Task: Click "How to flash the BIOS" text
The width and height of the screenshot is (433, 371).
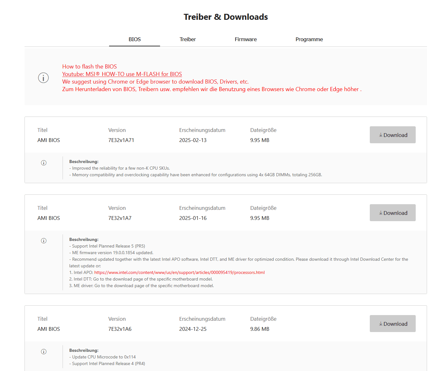Action: pos(89,67)
